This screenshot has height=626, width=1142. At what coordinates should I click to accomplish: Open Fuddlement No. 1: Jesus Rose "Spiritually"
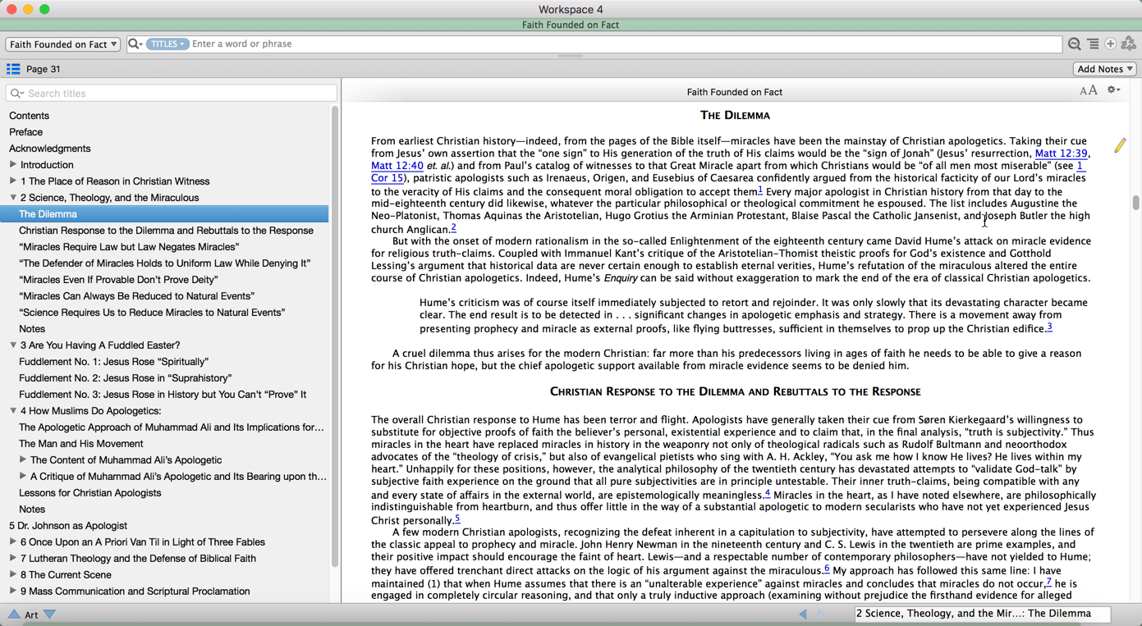tap(113, 362)
